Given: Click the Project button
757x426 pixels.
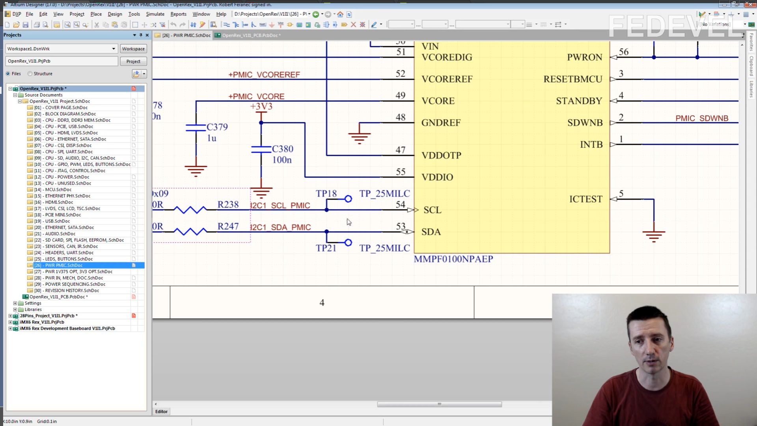Looking at the screenshot, I should click(133, 62).
